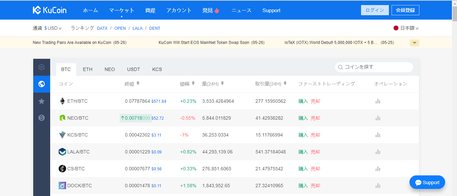This screenshot has height=196, width=457.
Task: Open the Support chat button
Action: click(427, 182)
